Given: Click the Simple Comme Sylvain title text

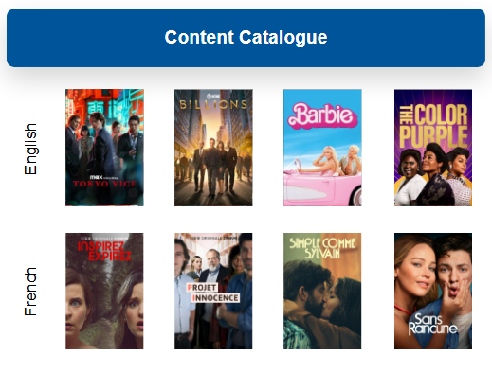Looking at the screenshot, I should (x=322, y=248).
